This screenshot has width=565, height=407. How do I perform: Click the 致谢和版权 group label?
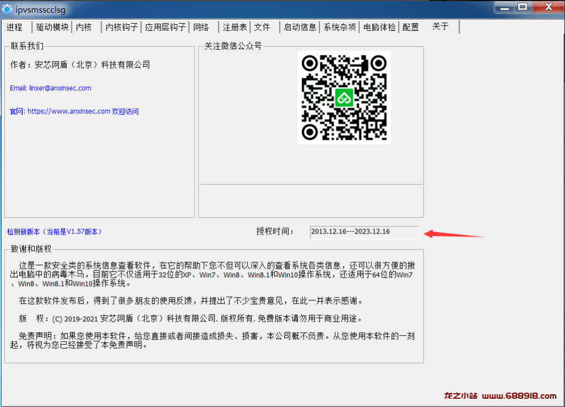31,249
